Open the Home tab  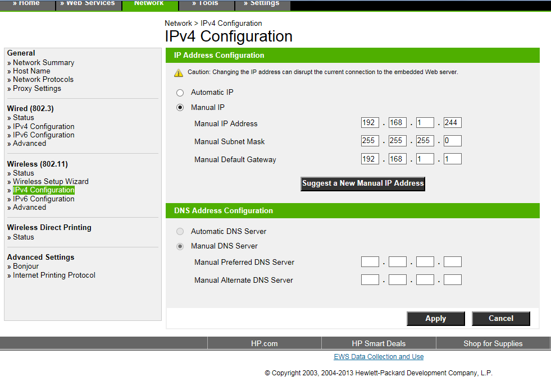pyautogui.click(x=27, y=3)
